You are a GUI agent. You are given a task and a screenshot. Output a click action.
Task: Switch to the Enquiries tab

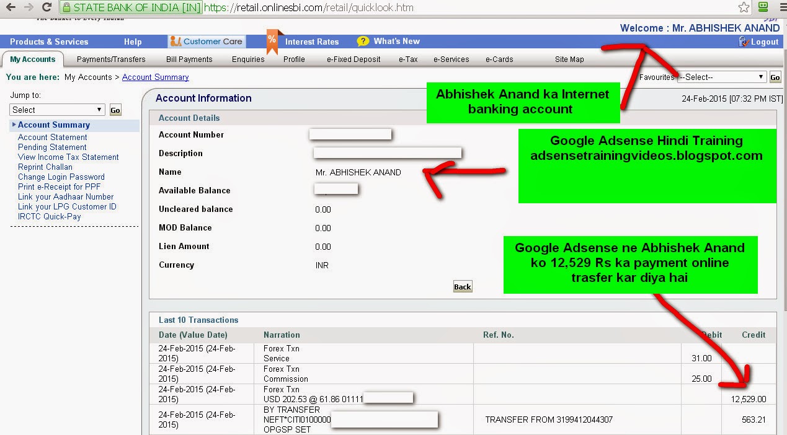point(248,59)
